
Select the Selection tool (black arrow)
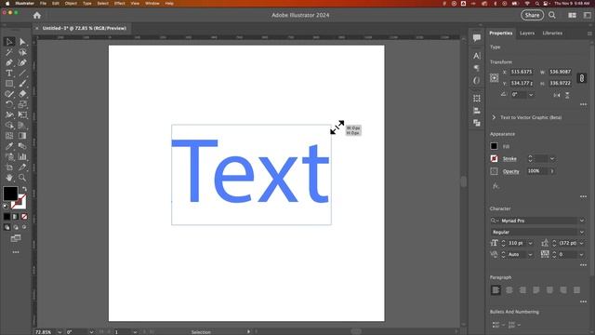[x=9, y=41]
